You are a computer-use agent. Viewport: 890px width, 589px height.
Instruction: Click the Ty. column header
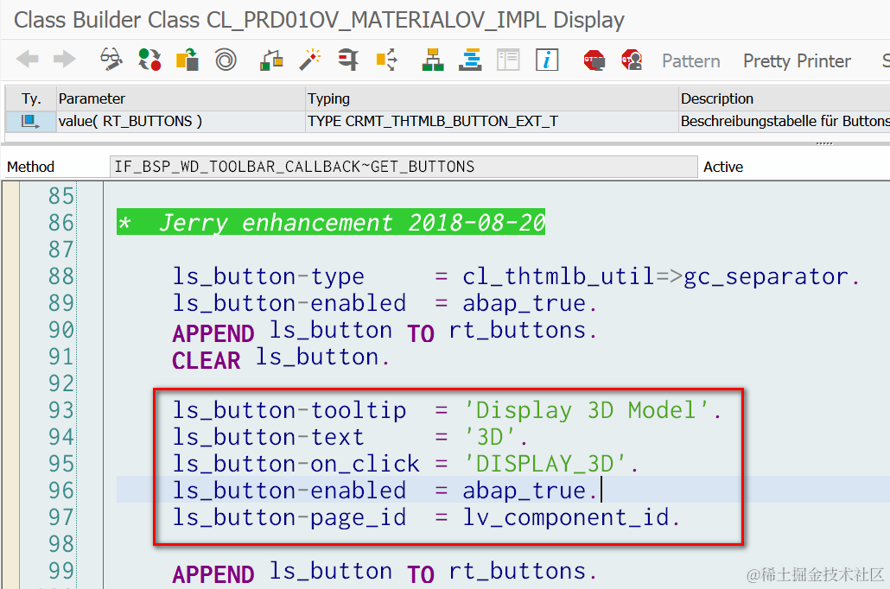[x=31, y=98]
